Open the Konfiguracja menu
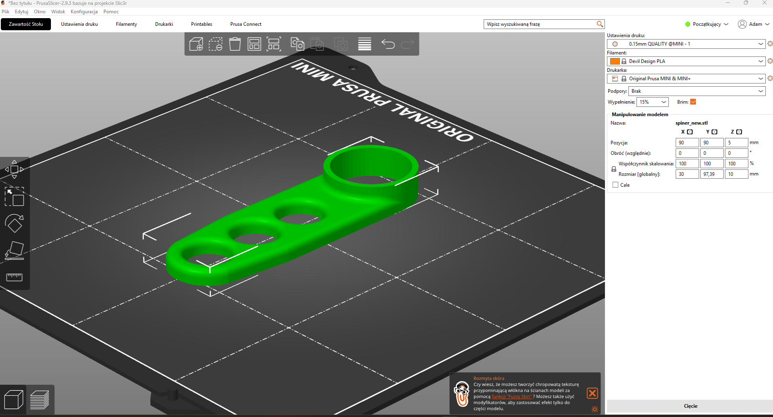The height and width of the screenshot is (417, 773). click(84, 12)
